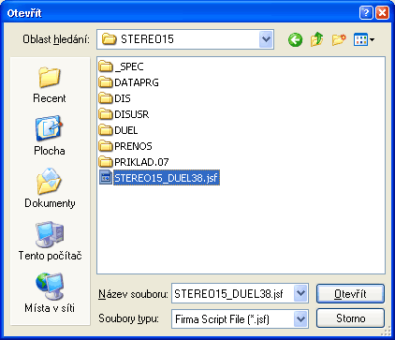Select the DATAPRG folder

pyautogui.click(x=129, y=82)
